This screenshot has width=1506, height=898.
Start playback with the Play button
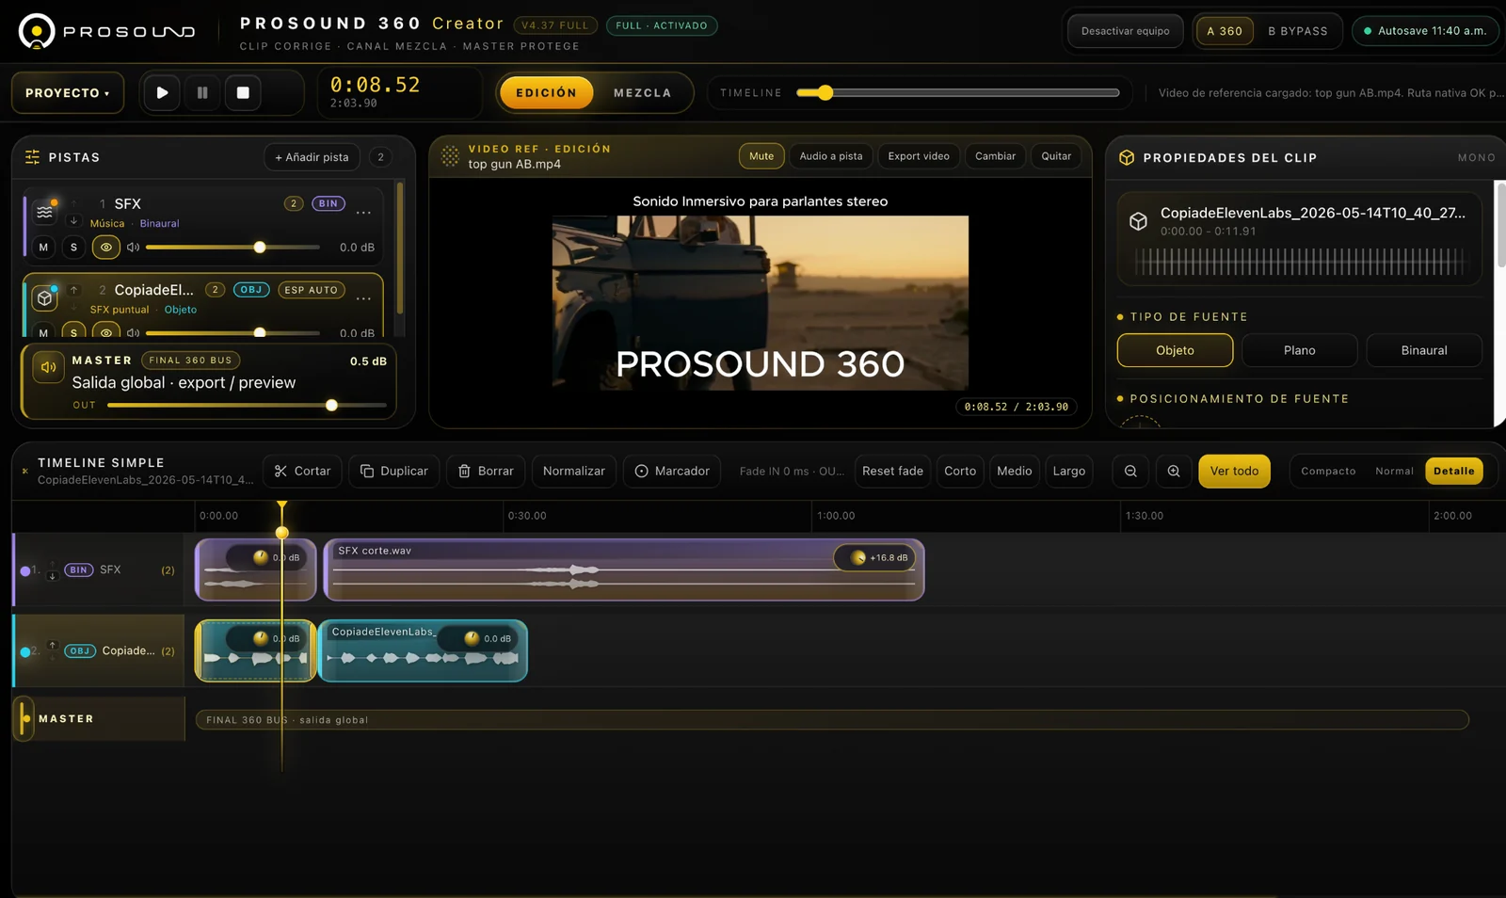[x=162, y=92]
